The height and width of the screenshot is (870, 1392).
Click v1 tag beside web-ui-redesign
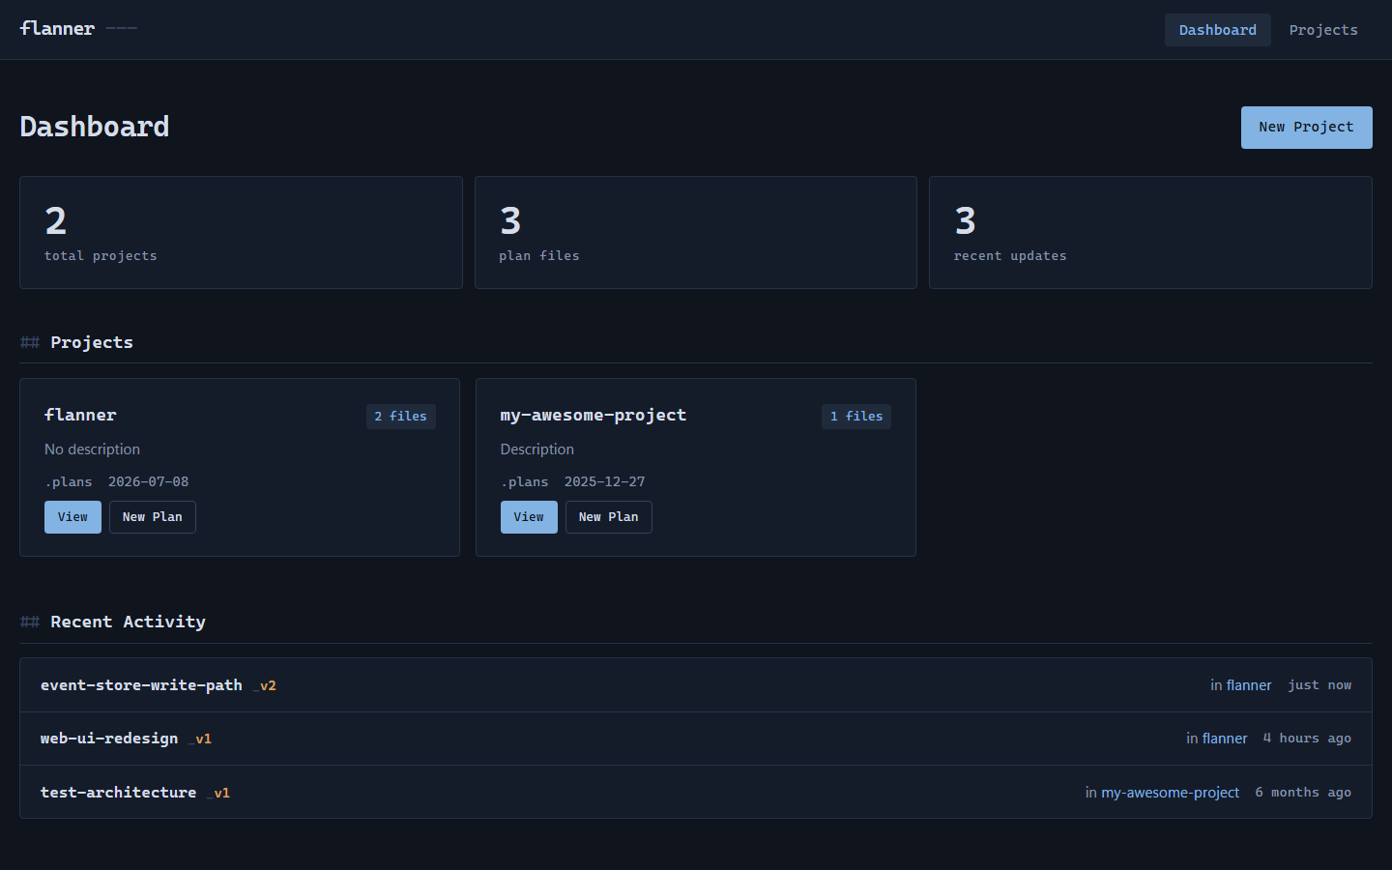(200, 739)
